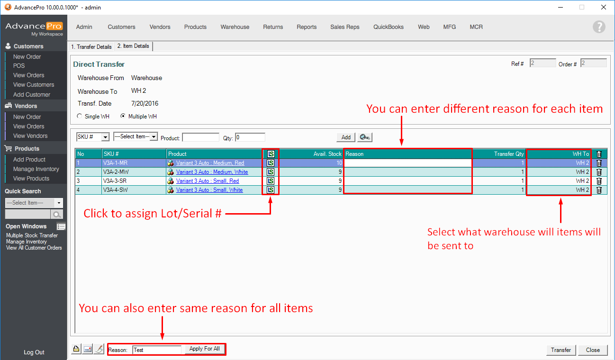Delete row V3A-3-SR with trash icon
This screenshot has height=360, width=615.
click(599, 181)
